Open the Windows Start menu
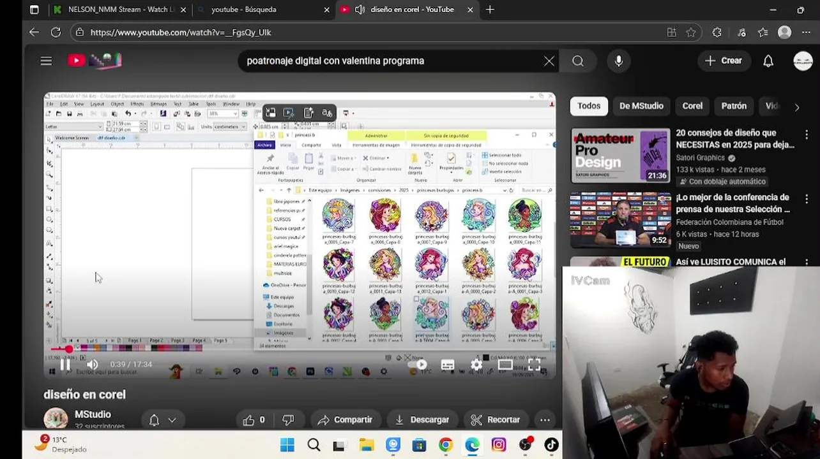Viewport: 820px width, 459px height. click(287, 445)
